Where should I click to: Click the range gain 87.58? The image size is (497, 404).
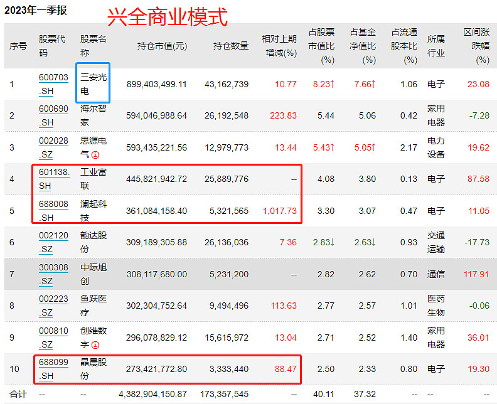478,179
